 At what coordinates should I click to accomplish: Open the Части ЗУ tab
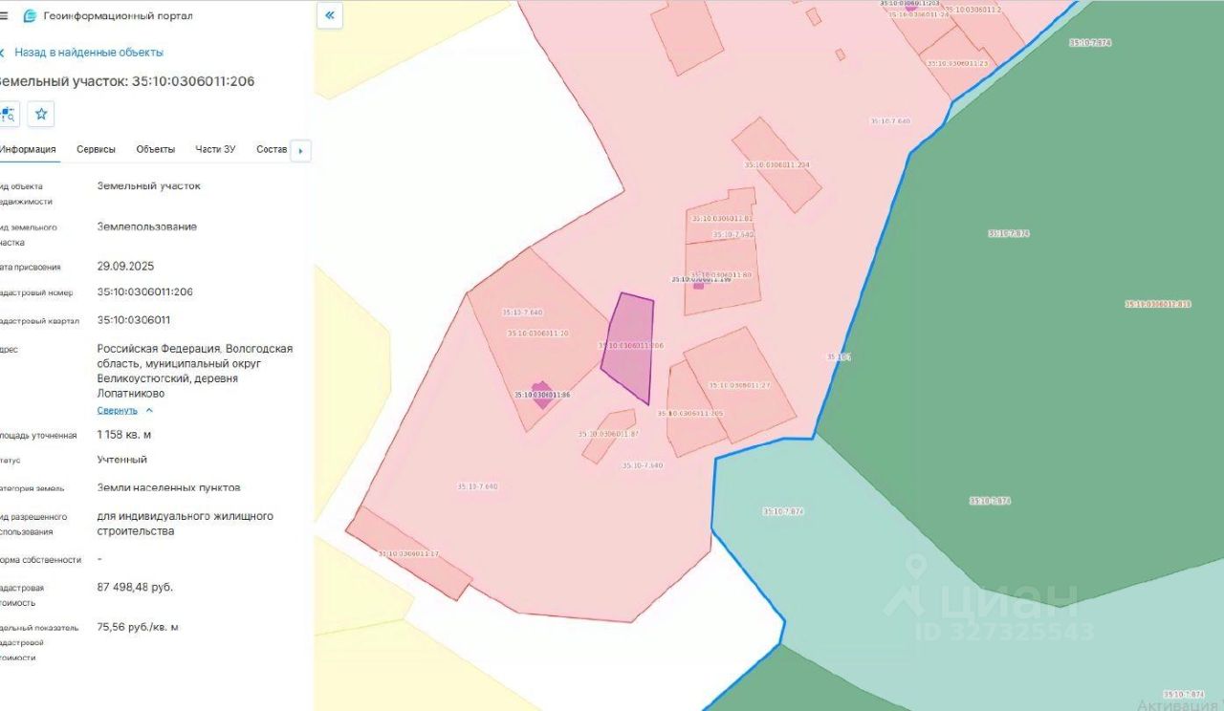coord(215,149)
